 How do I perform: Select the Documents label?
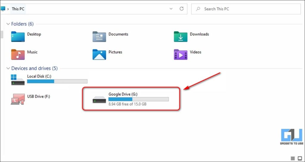click(x=118, y=34)
